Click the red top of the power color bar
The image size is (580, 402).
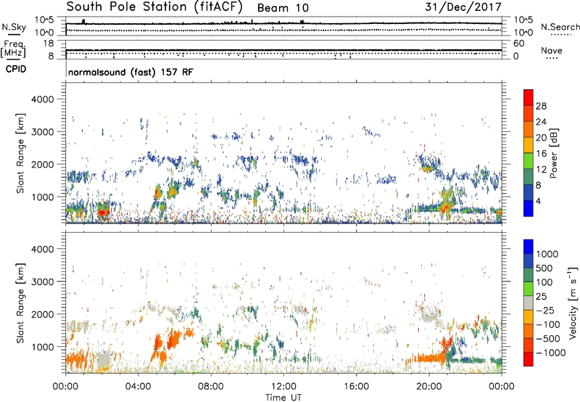coord(529,96)
